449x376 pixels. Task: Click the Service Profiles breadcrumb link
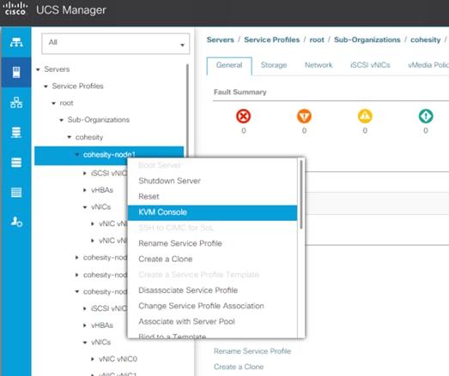coord(272,39)
